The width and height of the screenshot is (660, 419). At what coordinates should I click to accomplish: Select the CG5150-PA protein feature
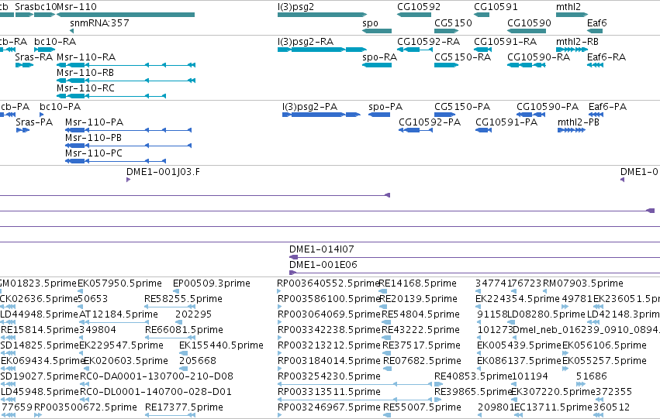coord(445,115)
